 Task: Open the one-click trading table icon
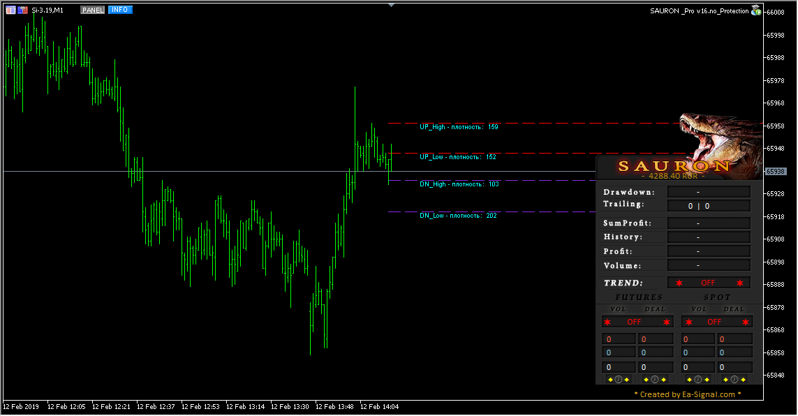coord(10,10)
